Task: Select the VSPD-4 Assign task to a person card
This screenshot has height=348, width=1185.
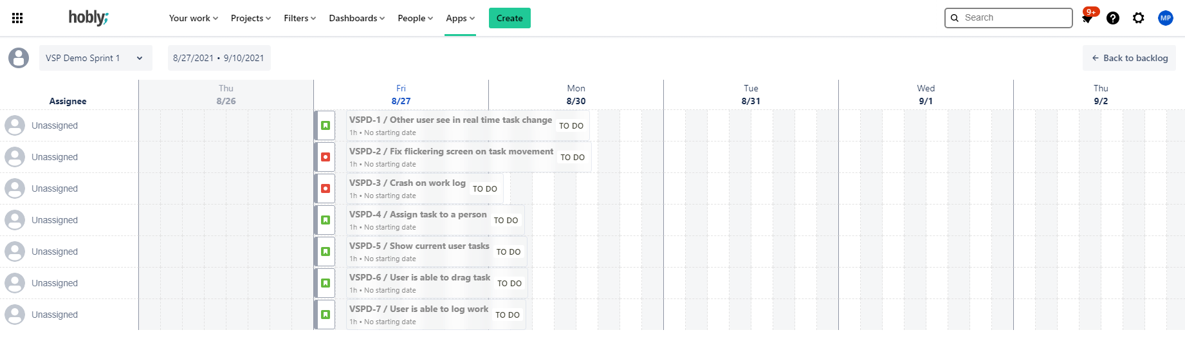Action: click(x=418, y=220)
